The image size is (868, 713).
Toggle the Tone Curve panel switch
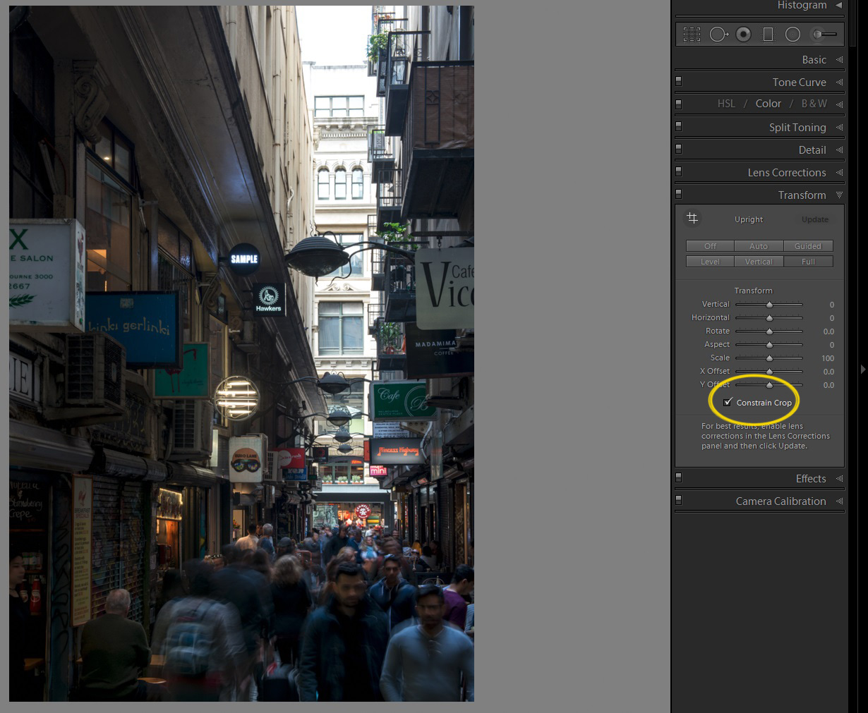tap(679, 82)
